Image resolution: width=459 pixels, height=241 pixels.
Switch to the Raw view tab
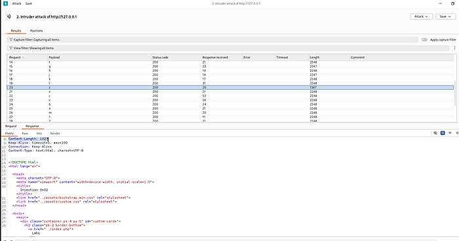pyautogui.click(x=25, y=134)
